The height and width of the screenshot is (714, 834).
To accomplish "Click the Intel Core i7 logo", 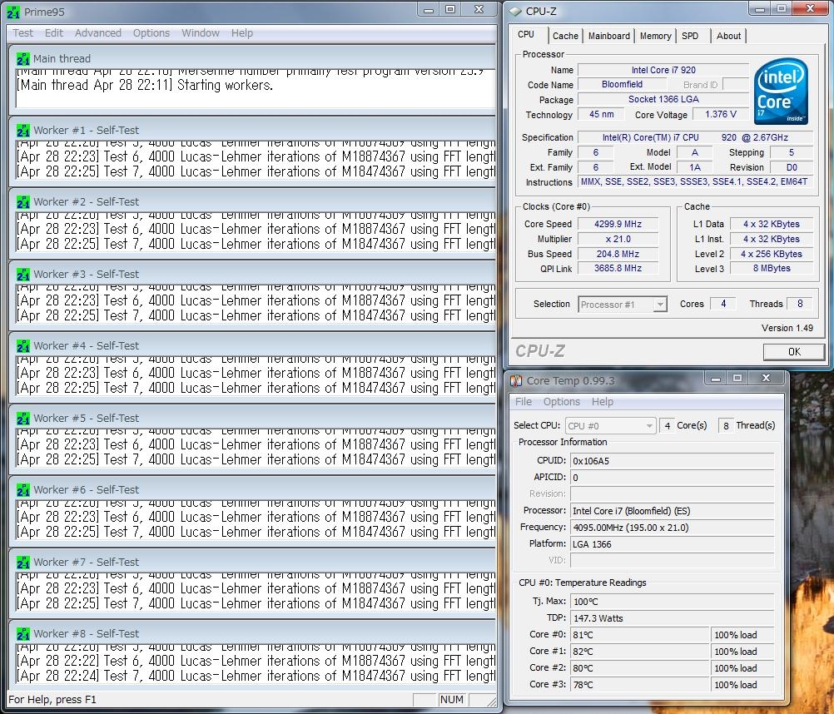I will 780,91.
